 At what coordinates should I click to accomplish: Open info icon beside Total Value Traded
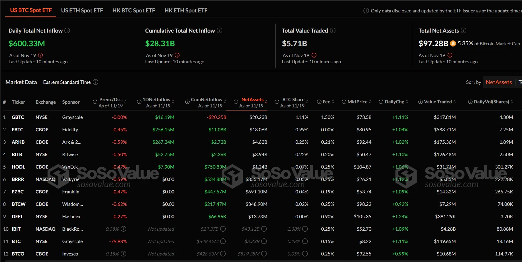click(x=333, y=30)
